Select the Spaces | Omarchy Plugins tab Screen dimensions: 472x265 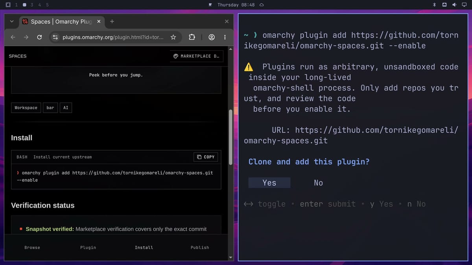[62, 22]
